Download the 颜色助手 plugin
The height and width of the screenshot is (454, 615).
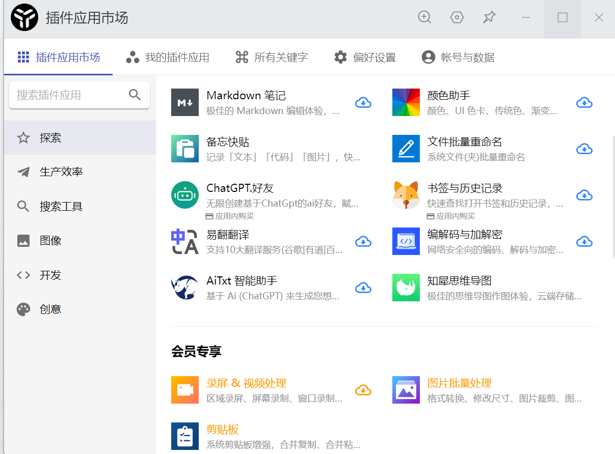(x=584, y=102)
